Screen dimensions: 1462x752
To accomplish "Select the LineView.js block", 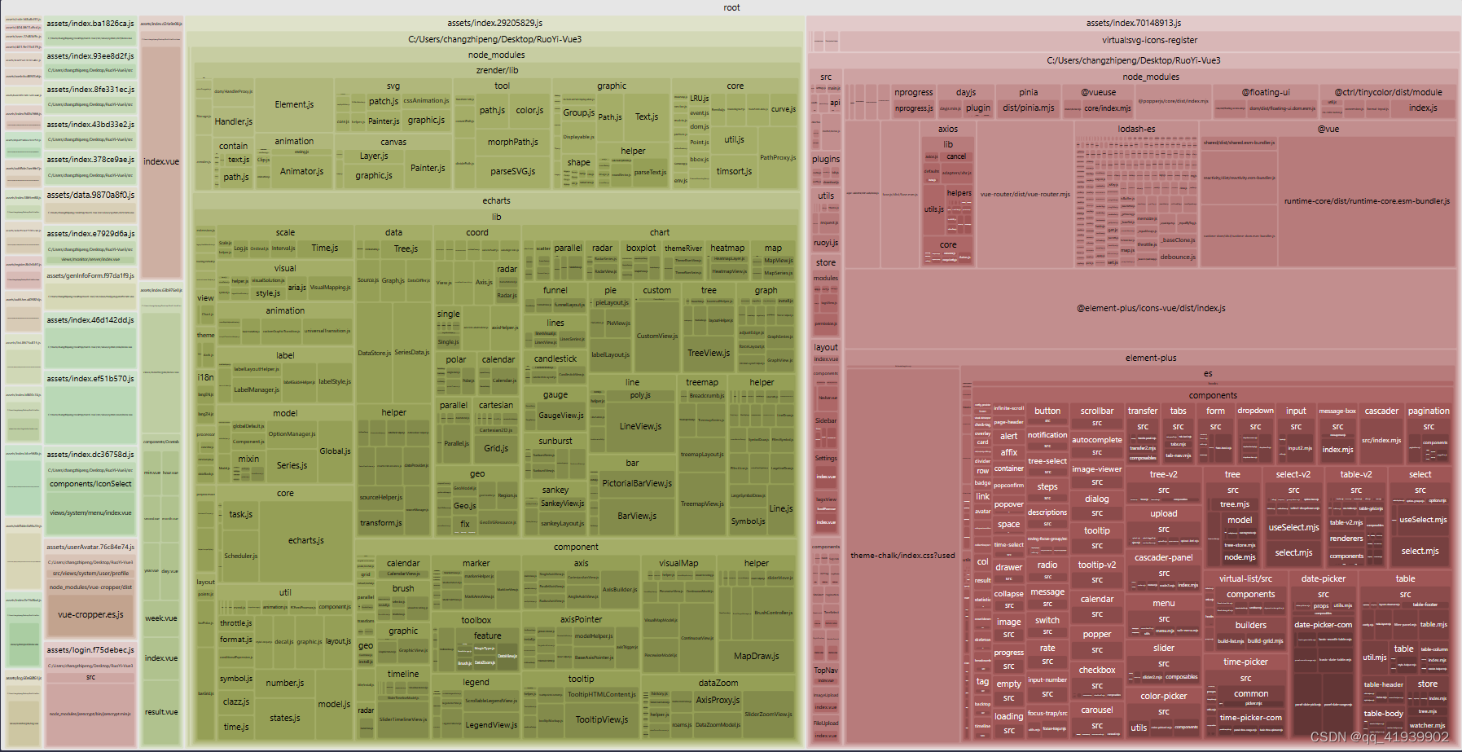I will [x=640, y=426].
